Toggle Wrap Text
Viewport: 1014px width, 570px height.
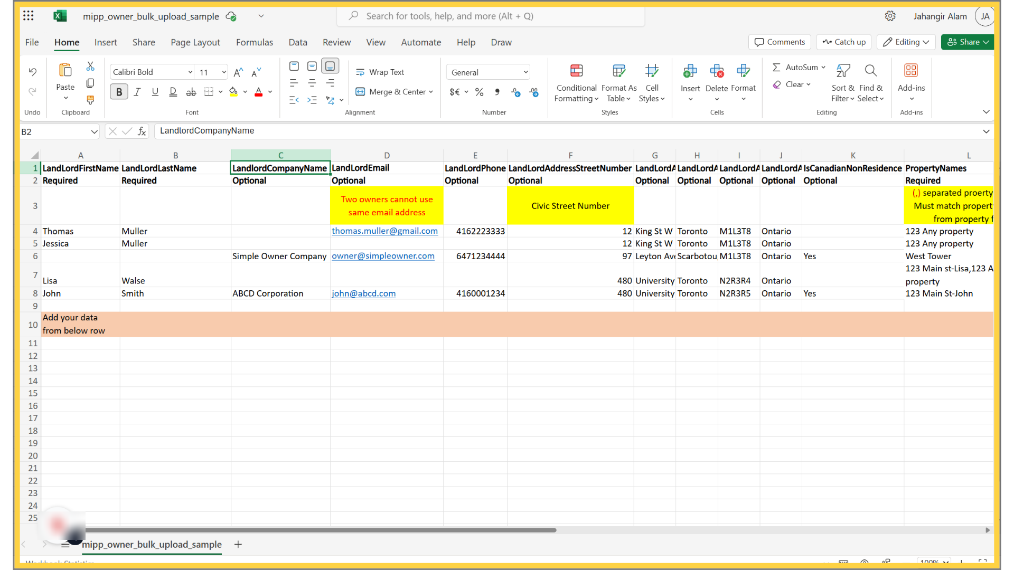coord(380,72)
